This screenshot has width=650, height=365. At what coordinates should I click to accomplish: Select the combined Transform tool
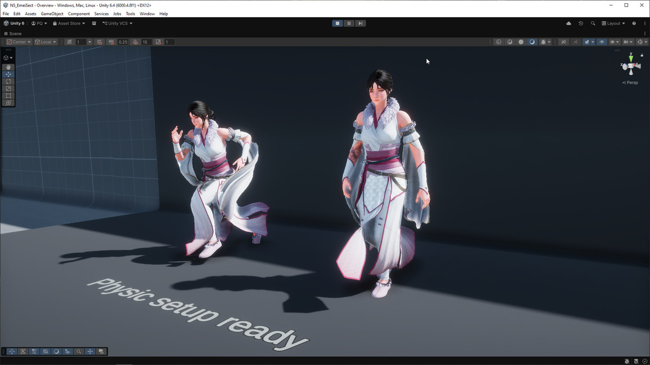[8, 102]
